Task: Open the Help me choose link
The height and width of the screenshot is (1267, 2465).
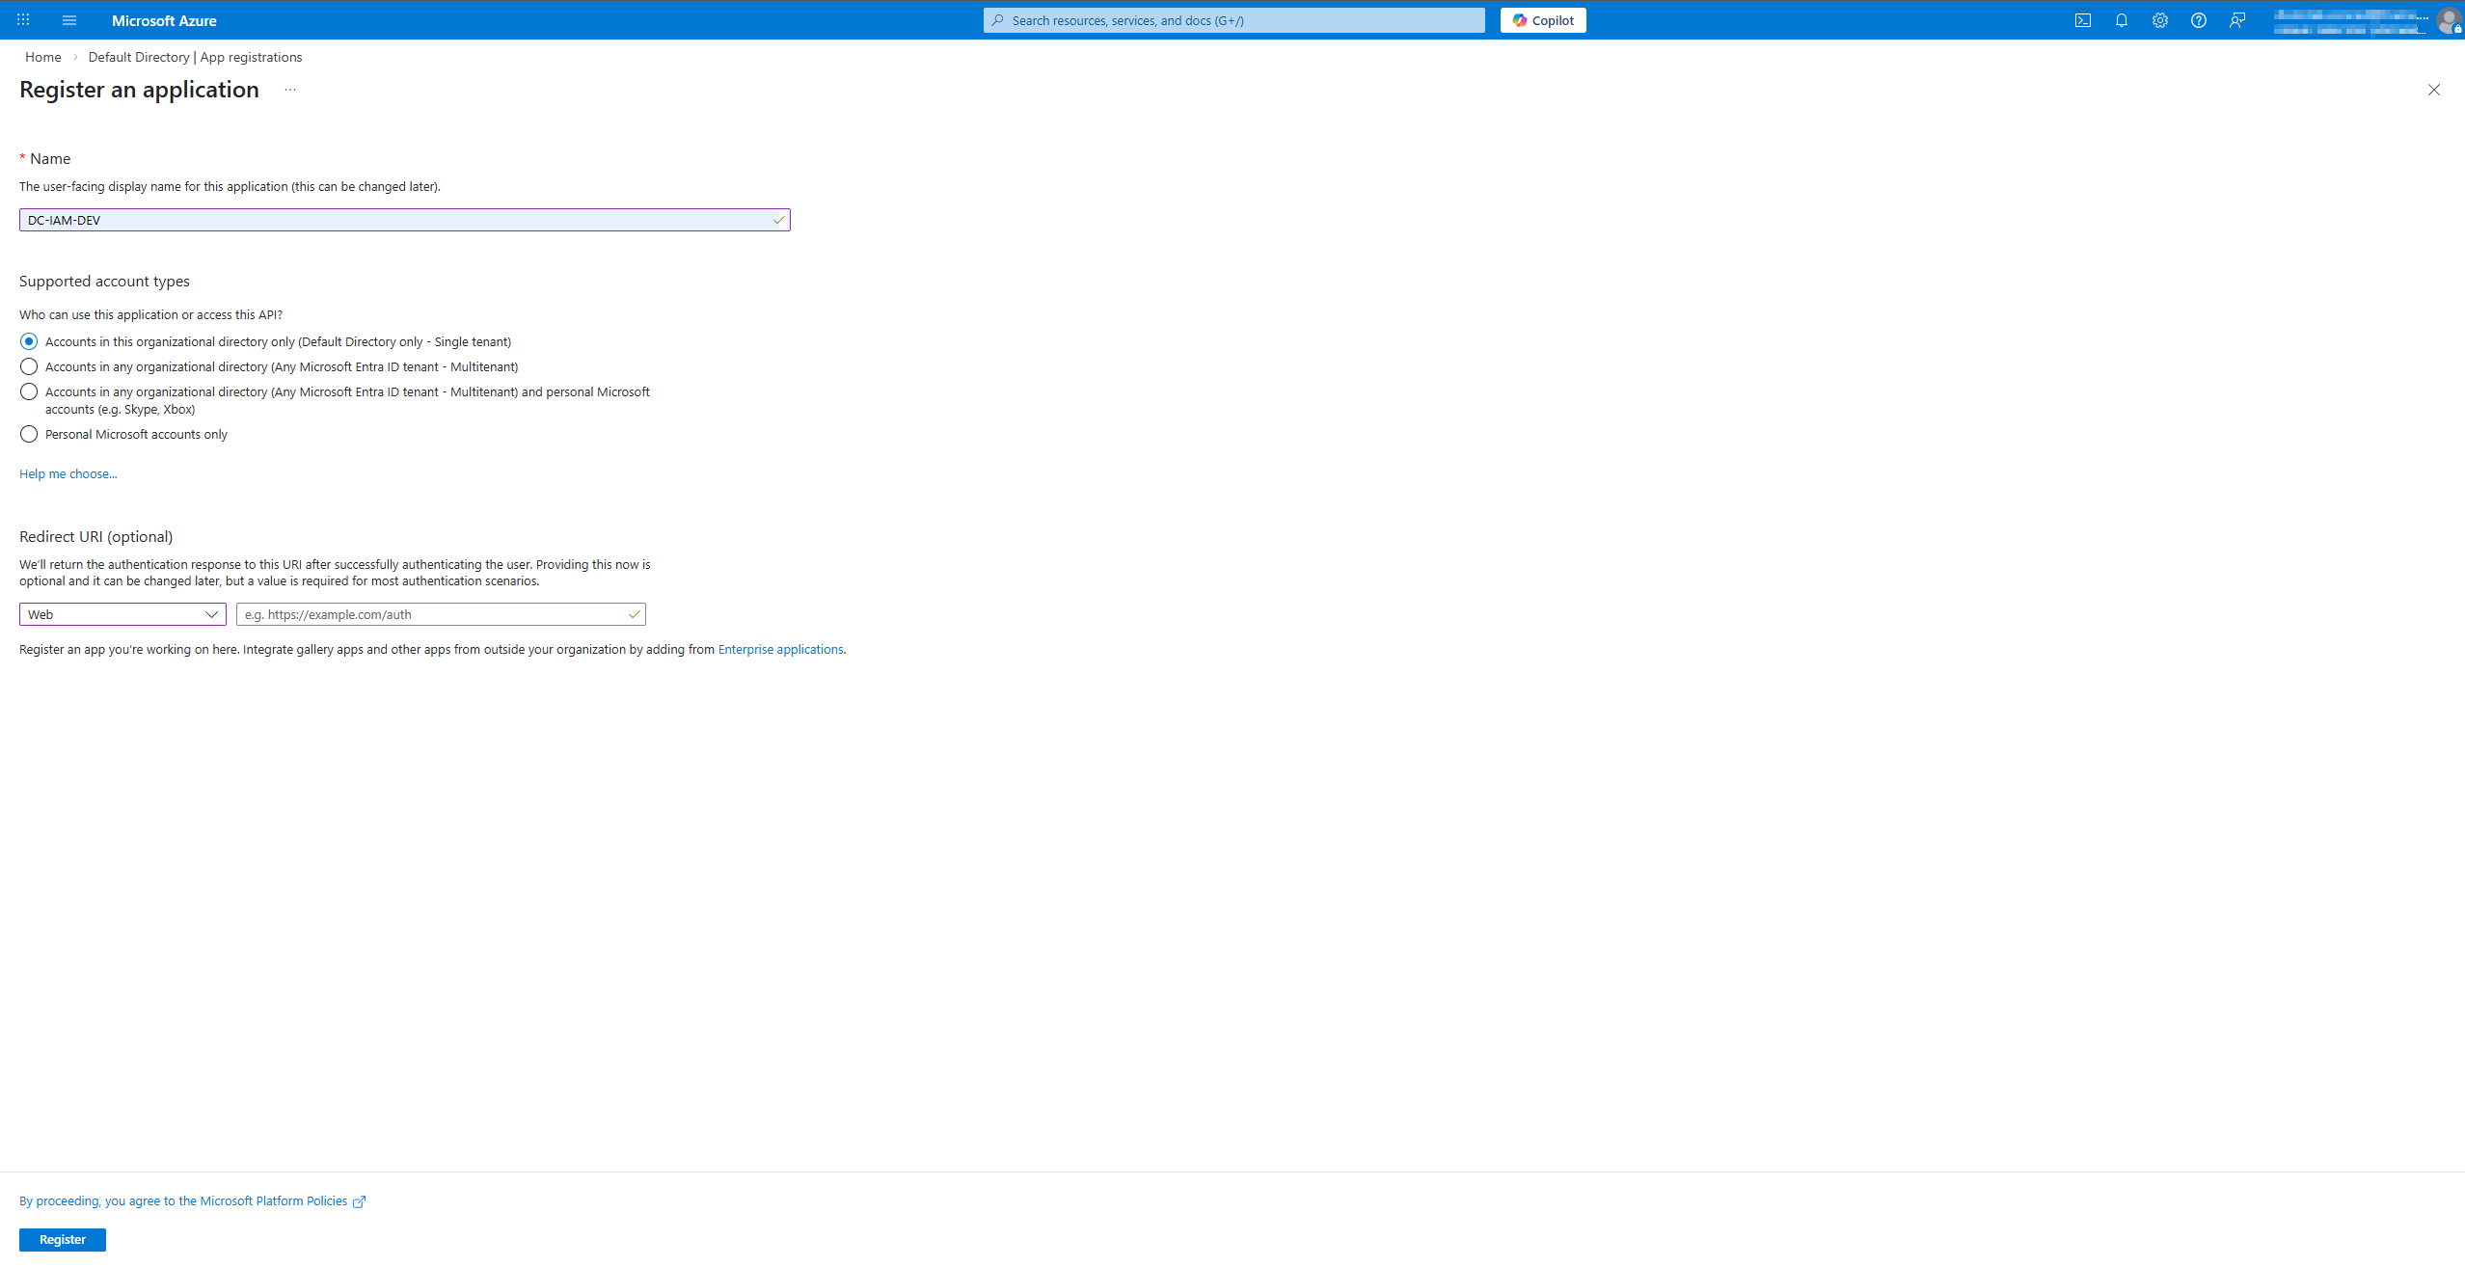Action: coord(68,473)
